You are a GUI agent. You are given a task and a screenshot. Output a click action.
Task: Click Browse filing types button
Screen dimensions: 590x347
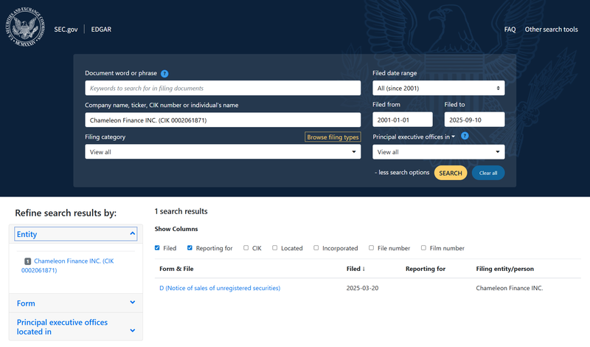pyautogui.click(x=333, y=137)
